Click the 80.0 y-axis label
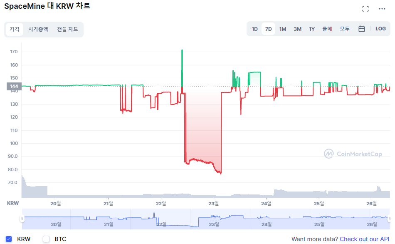The height and width of the screenshot is (244, 395). tap(13, 169)
